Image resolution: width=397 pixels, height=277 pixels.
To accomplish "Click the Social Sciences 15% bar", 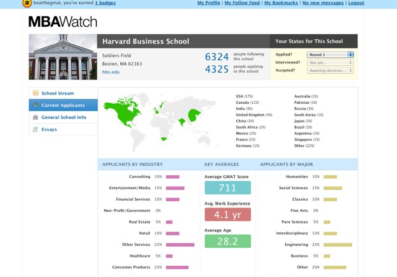I will (333, 188).
